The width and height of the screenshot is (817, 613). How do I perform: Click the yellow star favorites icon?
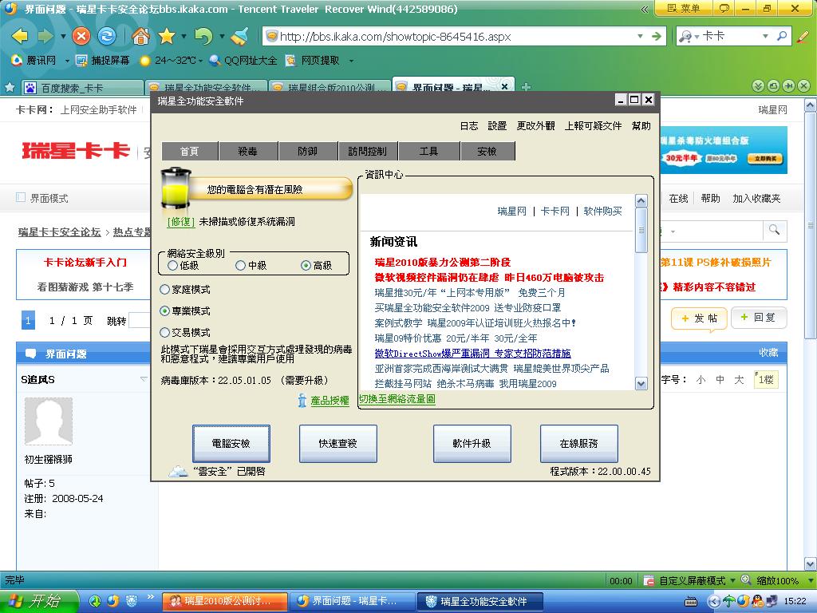pos(166,36)
